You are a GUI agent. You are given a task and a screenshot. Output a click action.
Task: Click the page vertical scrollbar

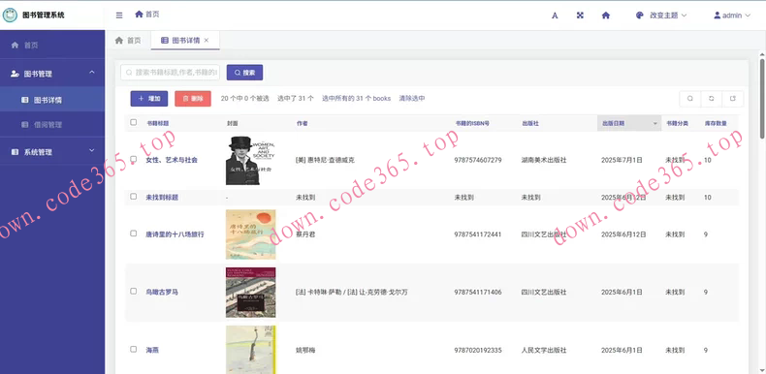(x=761, y=98)
